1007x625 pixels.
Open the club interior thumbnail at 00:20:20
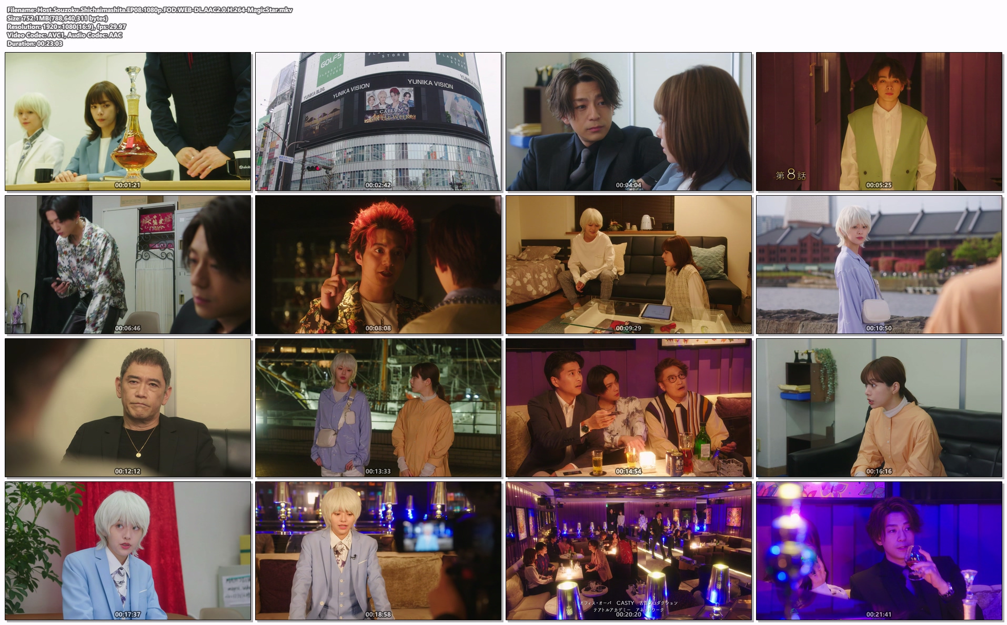coord(629,551)
